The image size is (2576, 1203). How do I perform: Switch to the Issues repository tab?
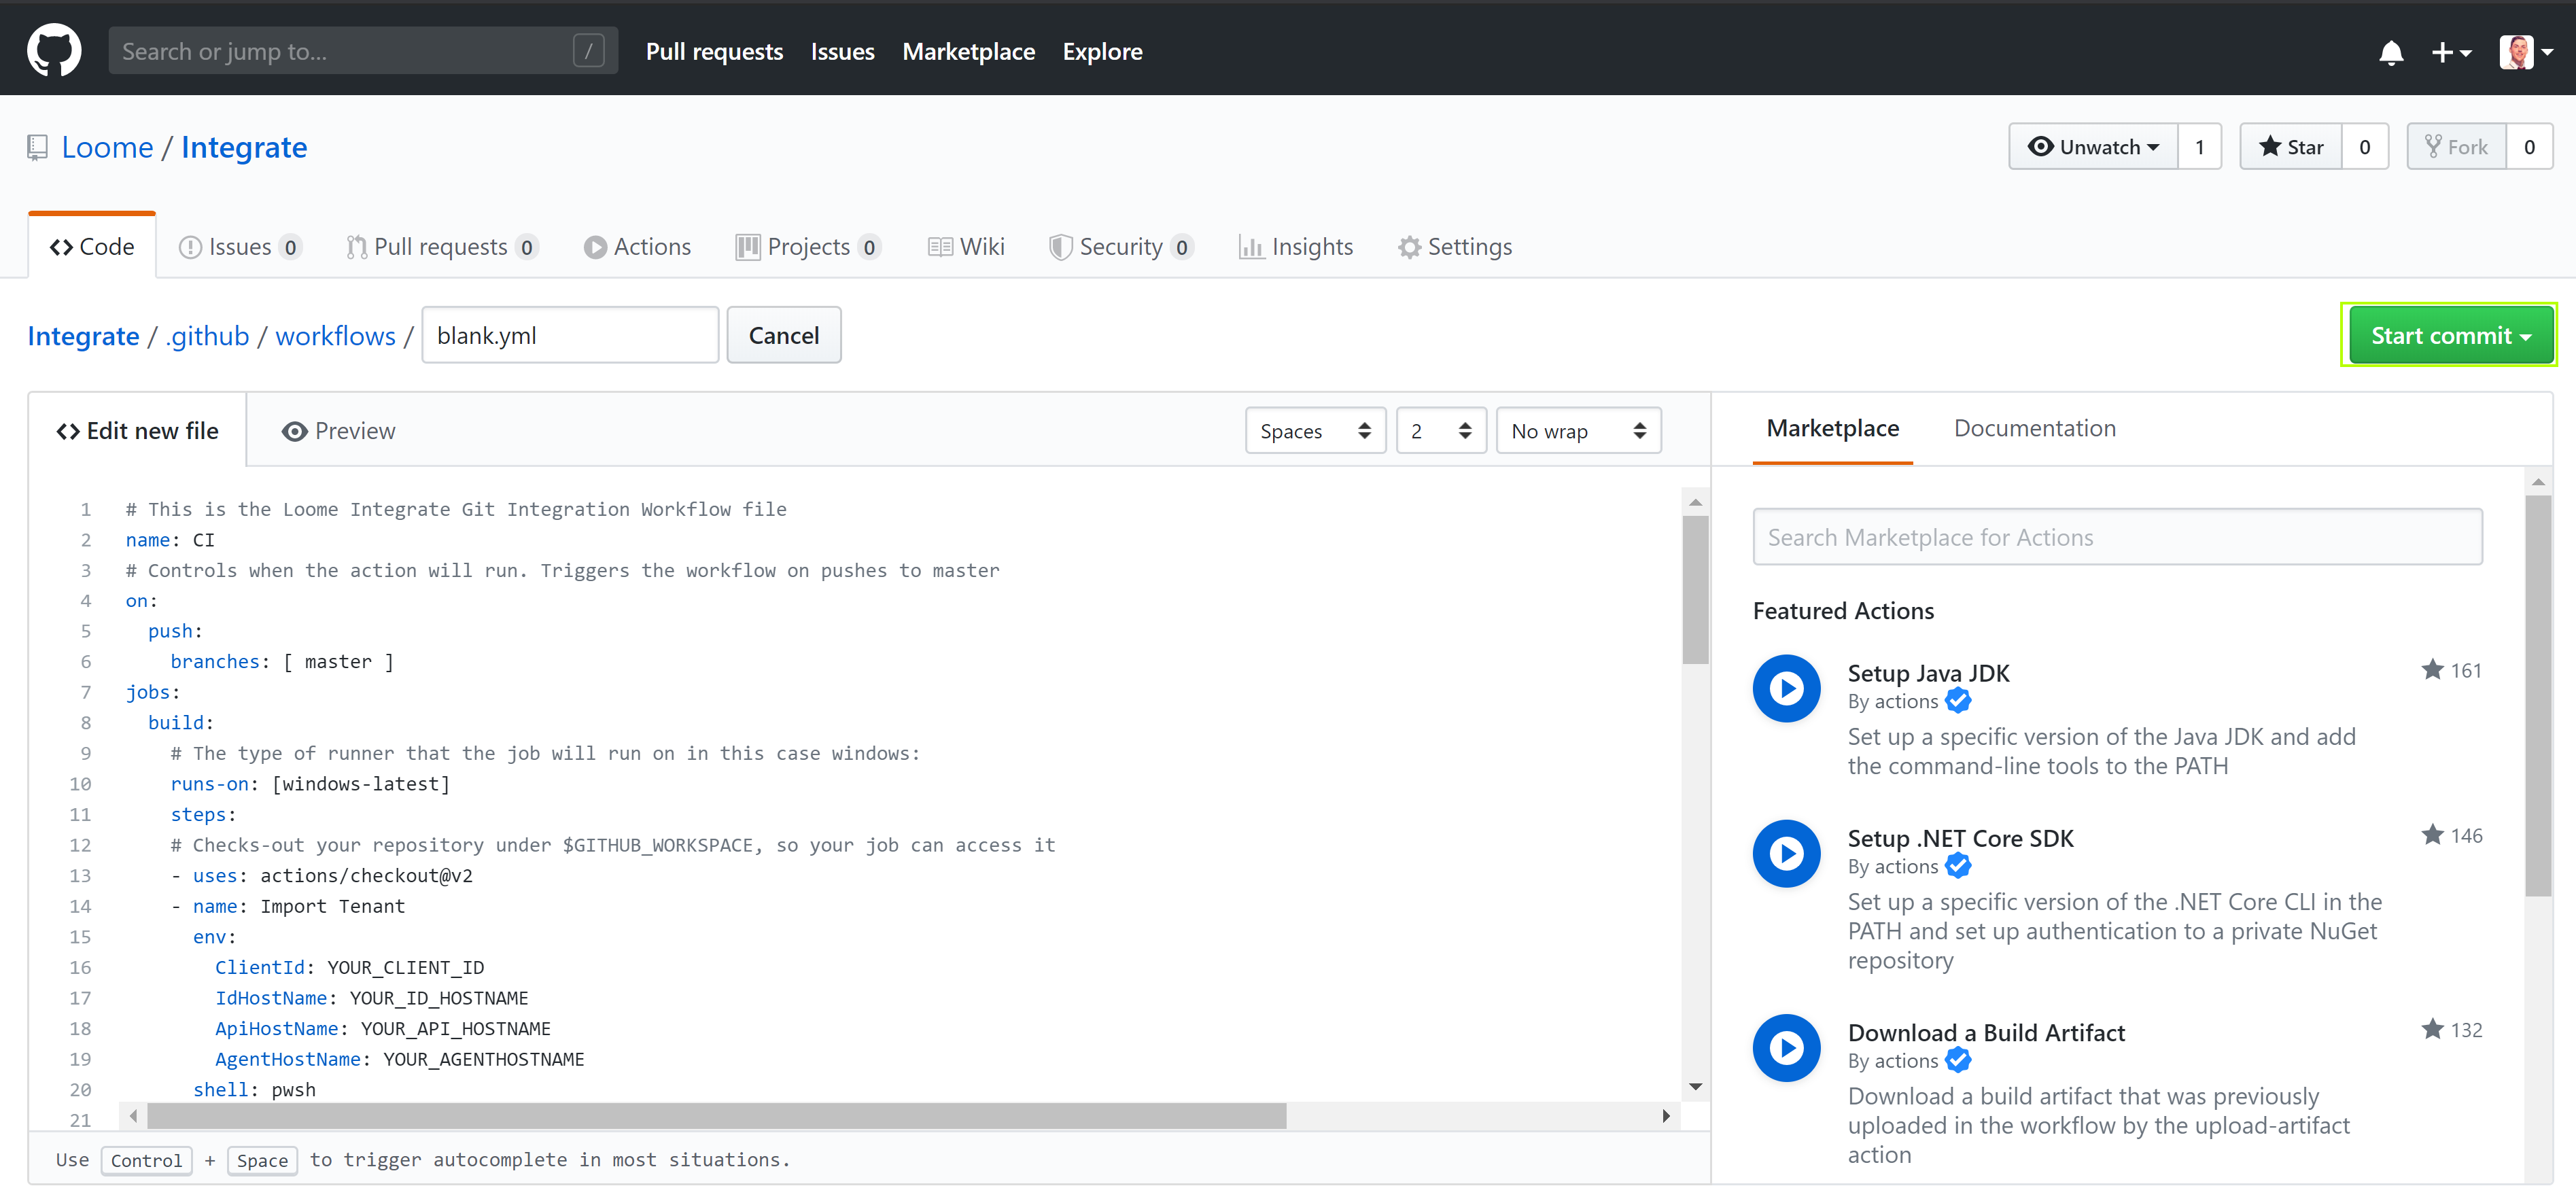tap(240, 247)
